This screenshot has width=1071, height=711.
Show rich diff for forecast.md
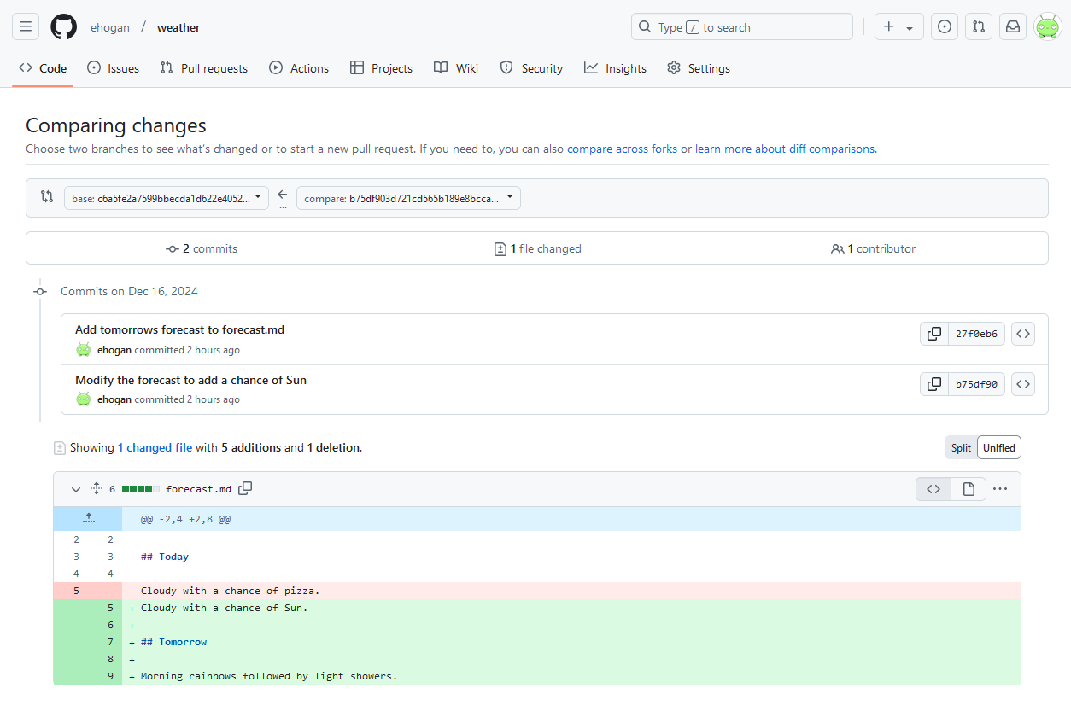coord(969,489)
